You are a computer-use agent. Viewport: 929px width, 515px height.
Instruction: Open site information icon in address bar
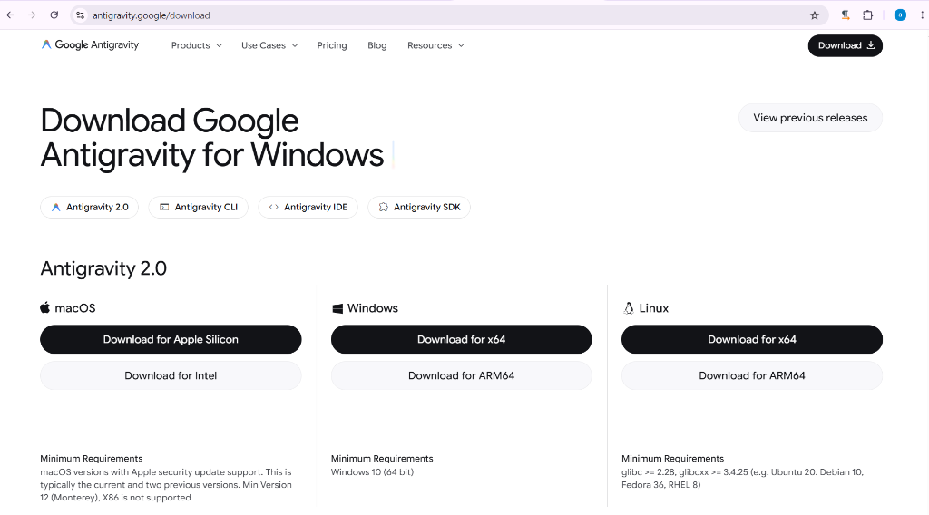(81, 15)
